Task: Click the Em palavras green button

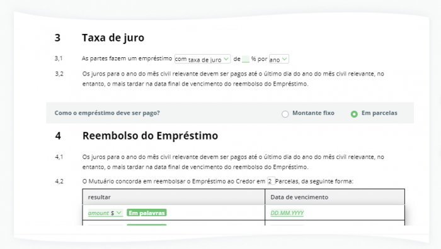Action: [147, 213]
